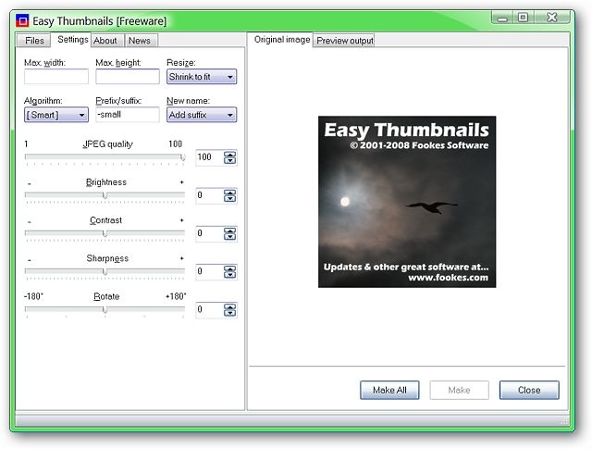This screenshot has width=592, height=449.
Task: Click the Easy Thumbnails app icon in title bar
Action: [22, 20]
